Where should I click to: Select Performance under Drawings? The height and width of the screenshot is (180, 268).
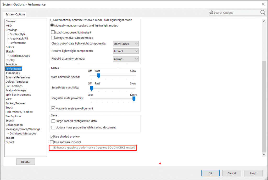coord(18,43)
